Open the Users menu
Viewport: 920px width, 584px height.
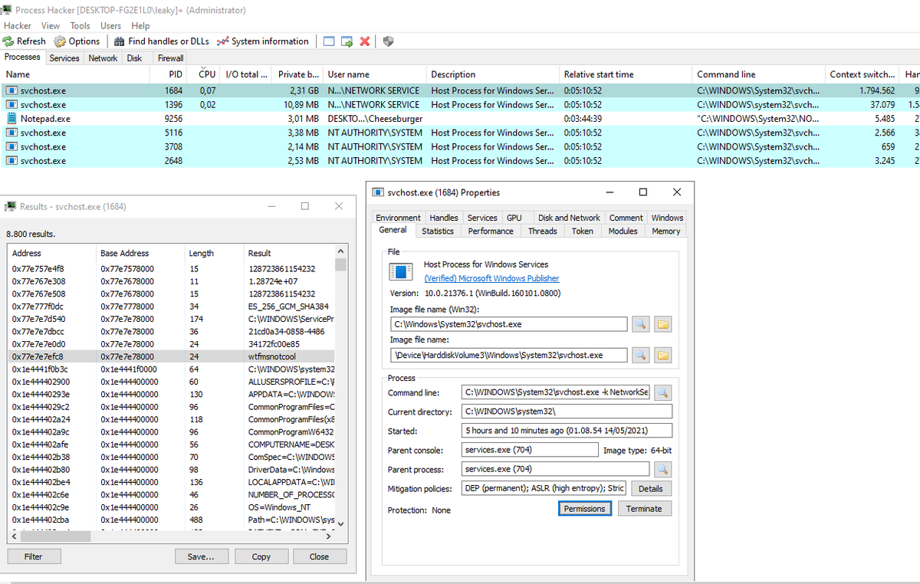[111, 25]
